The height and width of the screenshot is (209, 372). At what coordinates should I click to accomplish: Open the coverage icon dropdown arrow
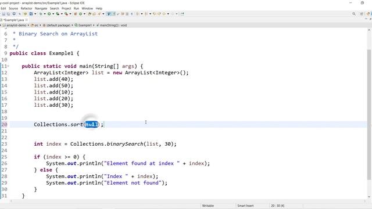35,14
